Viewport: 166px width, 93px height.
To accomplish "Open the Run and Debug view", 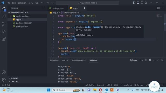I will pyautogui.click(x=4, y=32).
